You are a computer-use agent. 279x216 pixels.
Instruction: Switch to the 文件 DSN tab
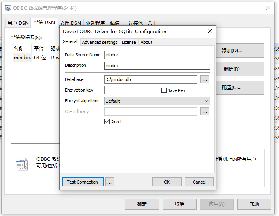click(70, 23)
